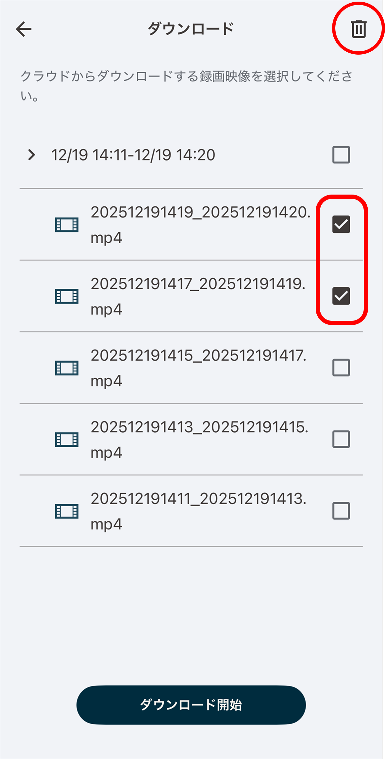The image size is (385, 759).
Task: Uncheck 202512191417_202512191419.mp4 checkbox
Action: (x=341, y=296)
